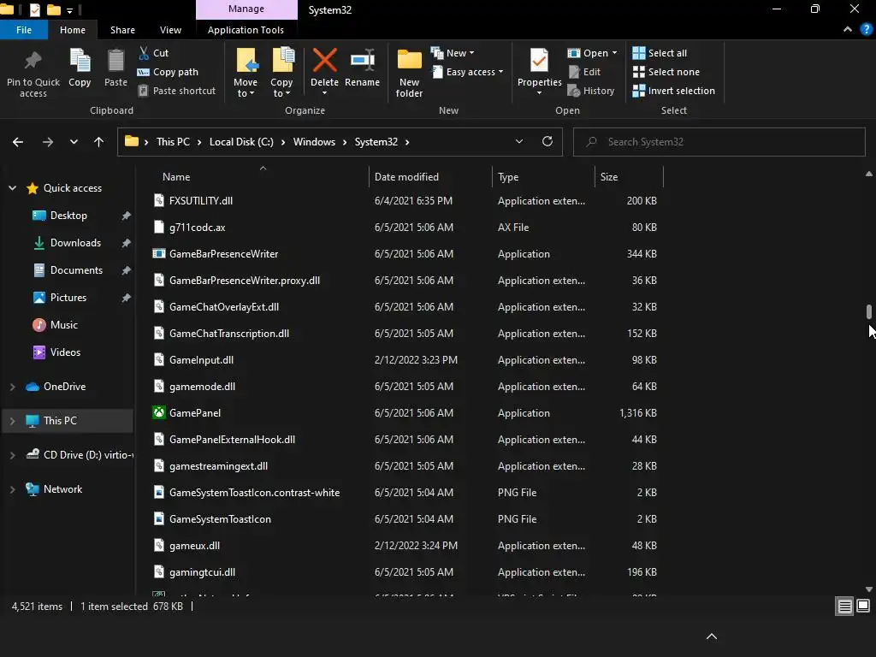876x657 pixels.
Task: Select GameSystemToastIcon.contrast-white PNG file
Action: (254, 493)
